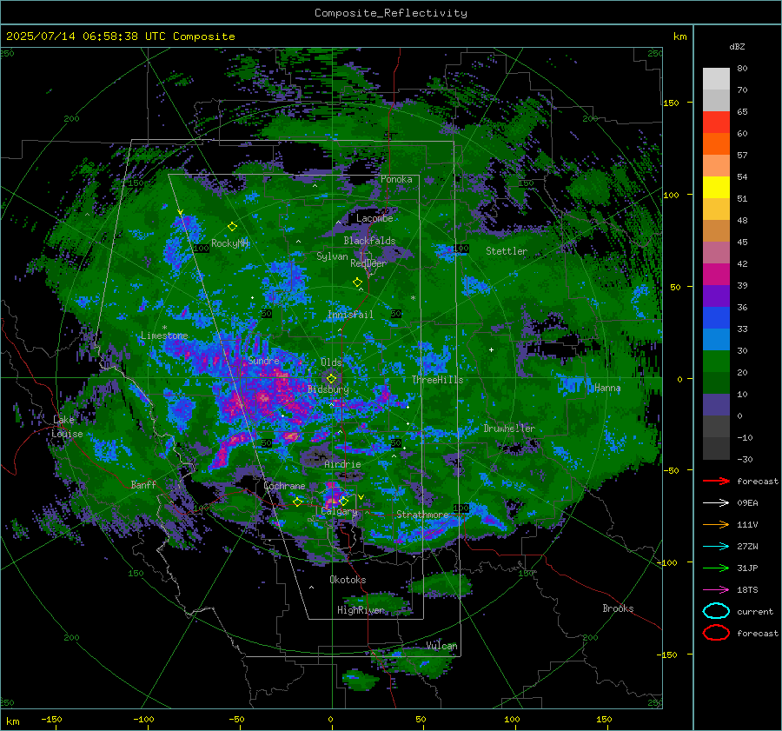Image resolution: width=782 pixels, height=731 pixels.
Task: Select the 54 dBZ yellow color swatch
Action: coord(716,187)
